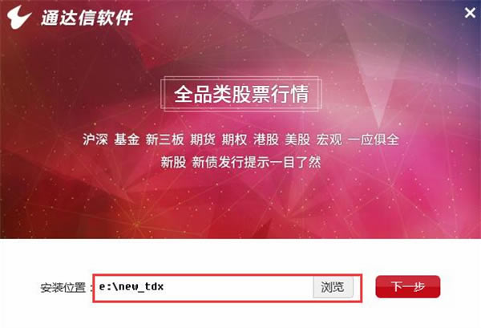Click empty space inside the install location field
This screenshot has width=481, height=328.
point(239,287)
